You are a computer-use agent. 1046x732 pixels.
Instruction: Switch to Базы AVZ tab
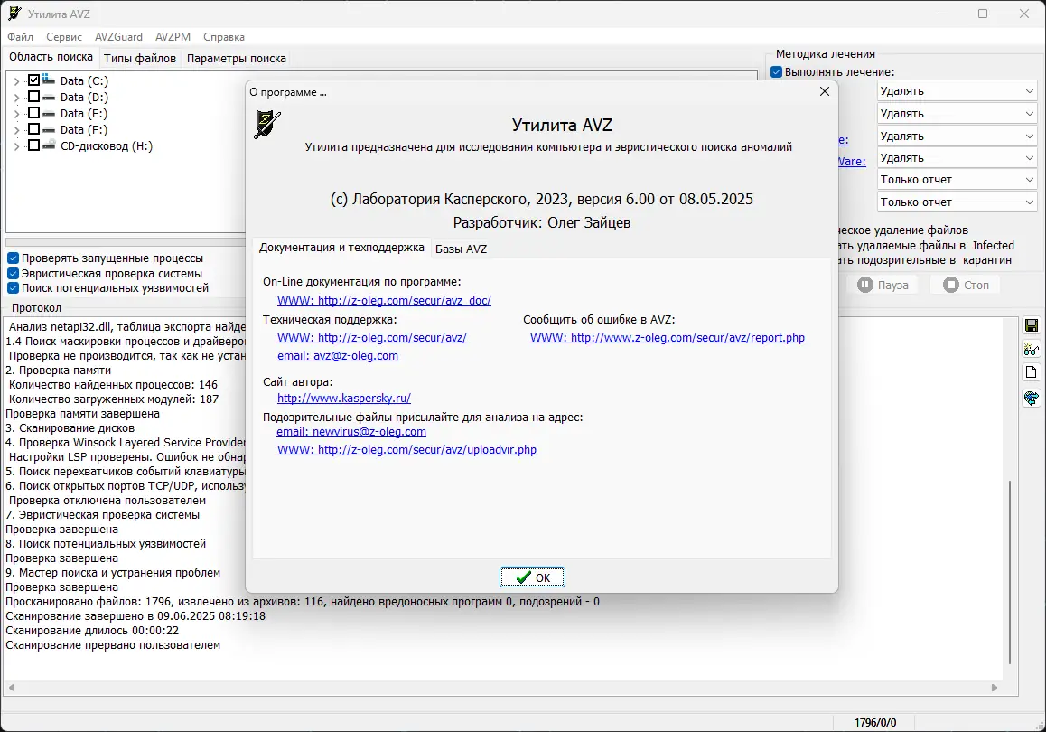coord(461,249)
